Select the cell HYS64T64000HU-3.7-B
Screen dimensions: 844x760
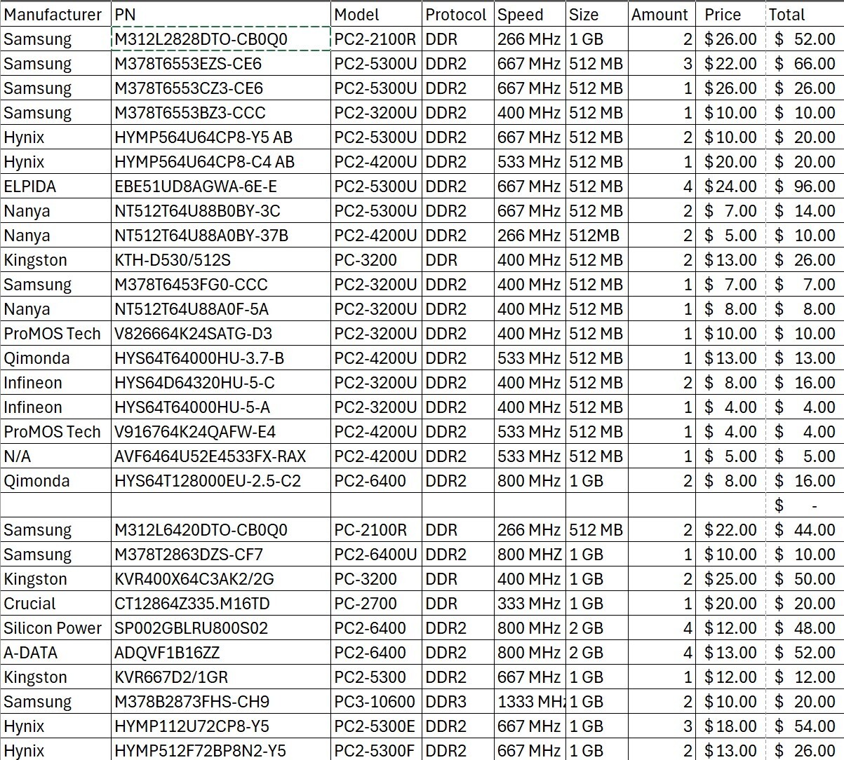(221, 358)
